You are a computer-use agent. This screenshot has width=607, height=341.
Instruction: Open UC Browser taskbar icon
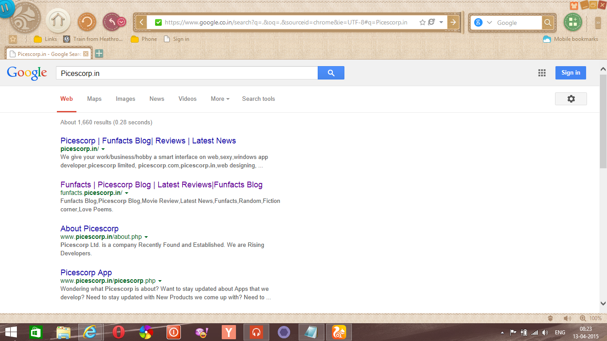coord(339,332)
